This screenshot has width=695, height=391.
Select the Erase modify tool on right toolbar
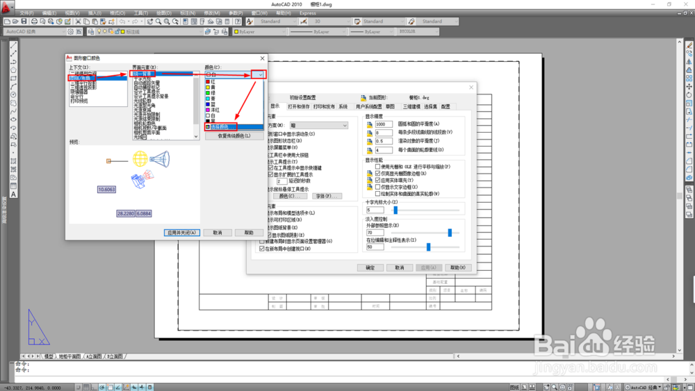tap(689, 45)
